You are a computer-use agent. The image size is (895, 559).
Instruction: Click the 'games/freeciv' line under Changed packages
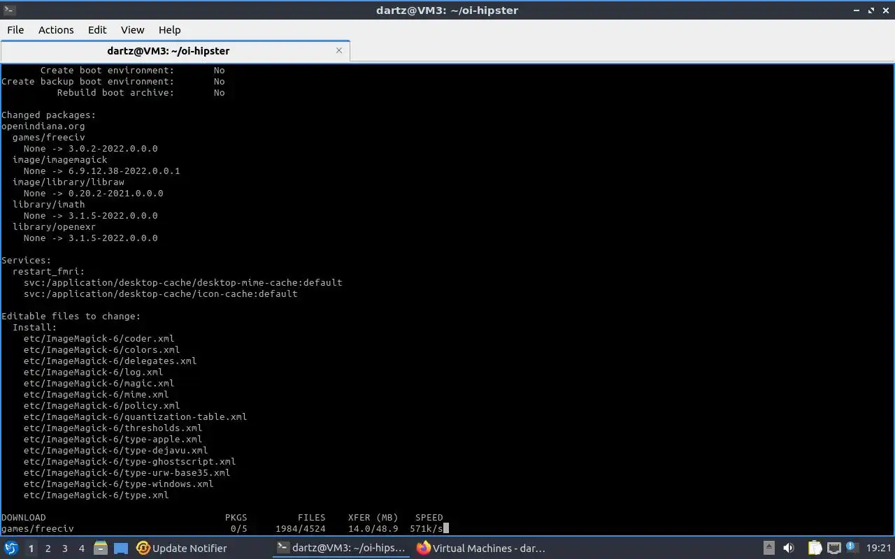49,138
